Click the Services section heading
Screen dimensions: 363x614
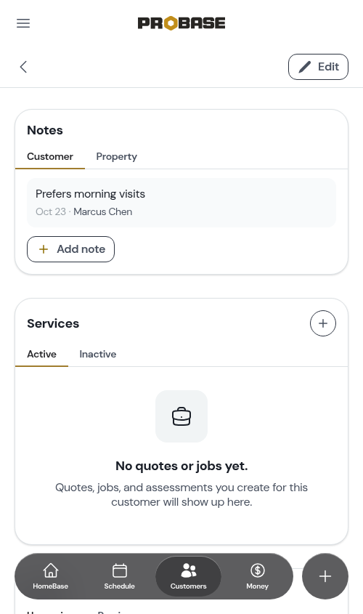coord(53,323)
